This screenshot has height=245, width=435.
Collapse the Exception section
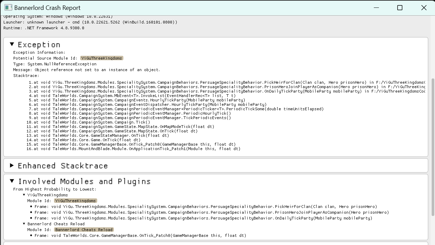(x=12, y=44)
